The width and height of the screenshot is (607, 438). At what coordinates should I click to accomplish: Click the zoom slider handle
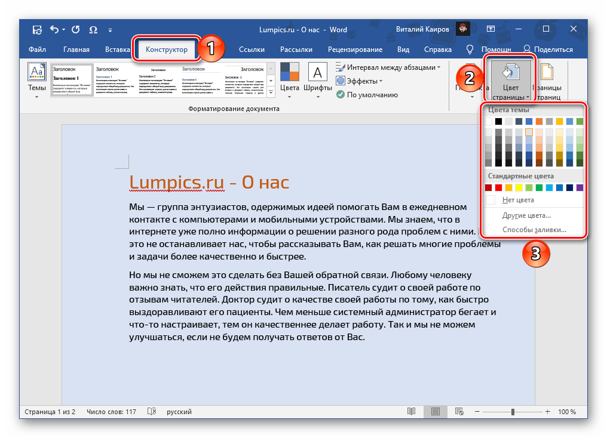coord(513,412)
